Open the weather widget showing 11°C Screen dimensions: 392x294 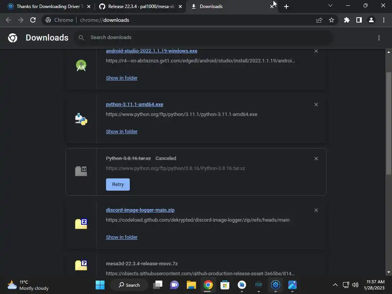[x=28, y=285]
